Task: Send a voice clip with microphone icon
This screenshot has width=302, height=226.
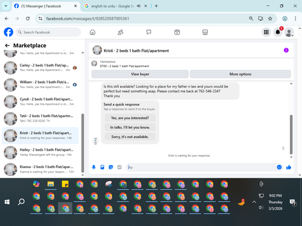Action: [94, 167]
